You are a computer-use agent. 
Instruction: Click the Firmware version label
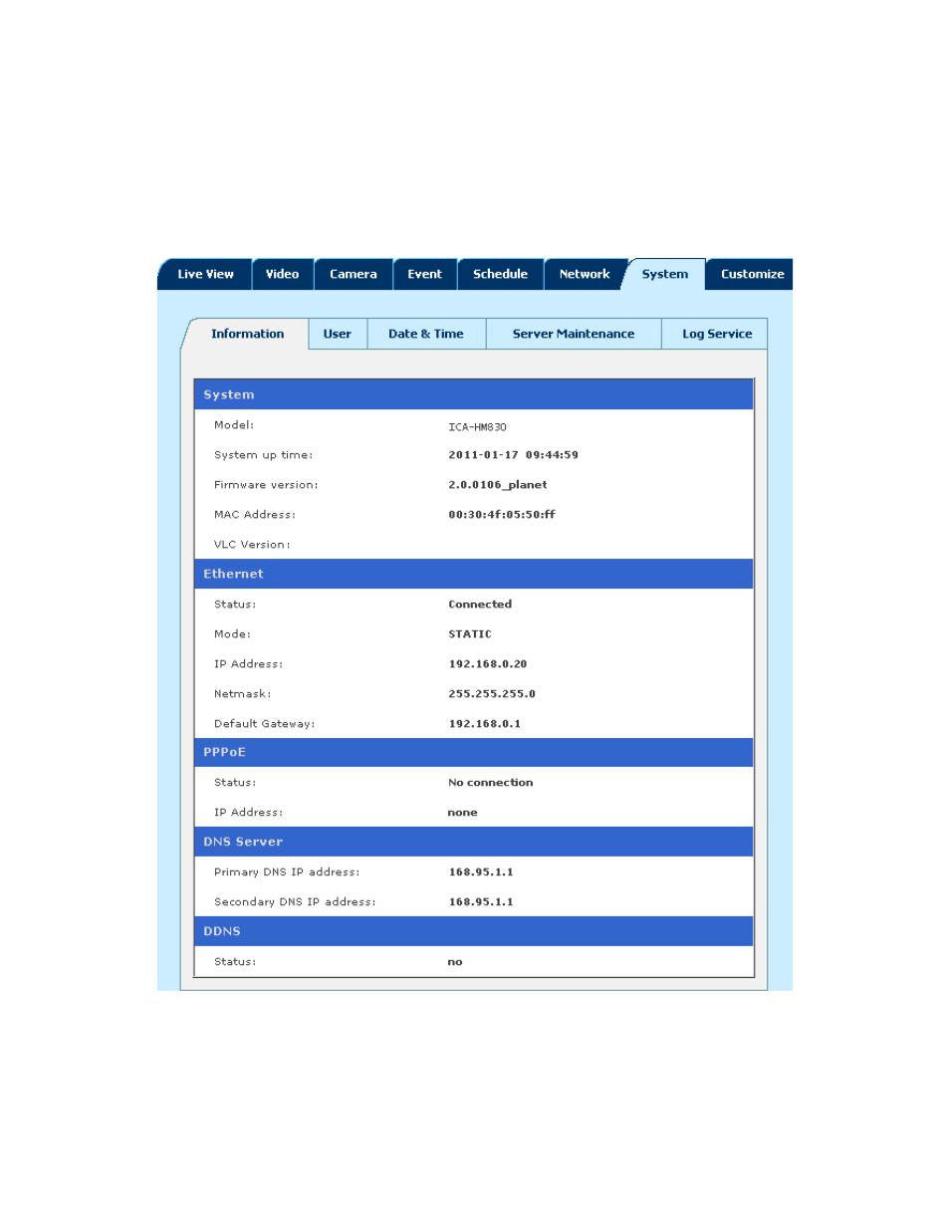[x=266, y=485]
